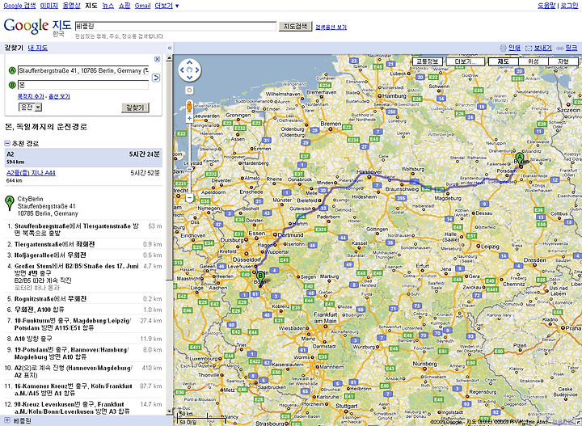Click the 링크 link above the map
Image resolution: width=582 pixels, height=426 pixels.
click(571, 48)
